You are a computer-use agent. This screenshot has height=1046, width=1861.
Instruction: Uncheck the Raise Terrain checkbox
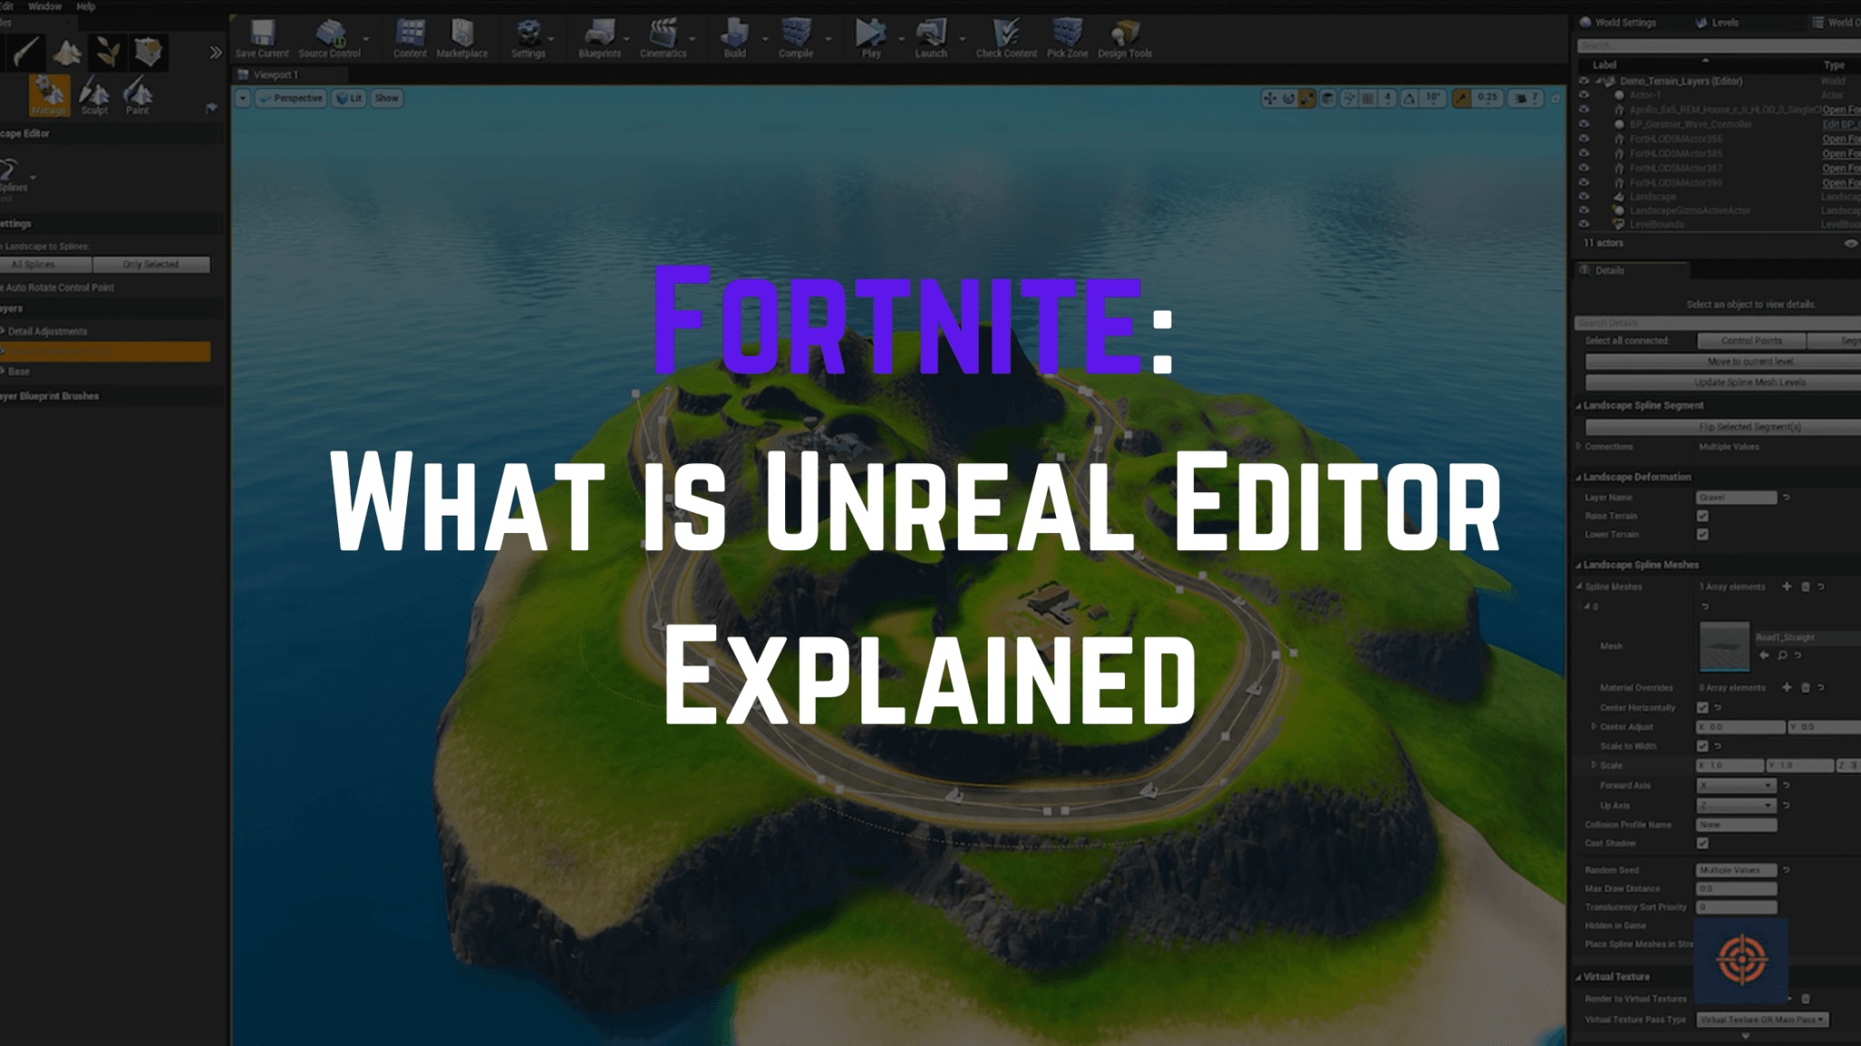[1703, 516]
